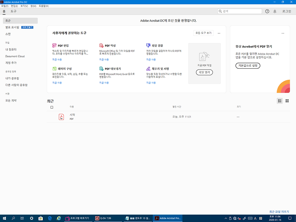Image resolution: width=296 pixels, height=222 pixels.
Task: Open the 프로그램 바로가기 taskbar item
Action: (79, 218)
